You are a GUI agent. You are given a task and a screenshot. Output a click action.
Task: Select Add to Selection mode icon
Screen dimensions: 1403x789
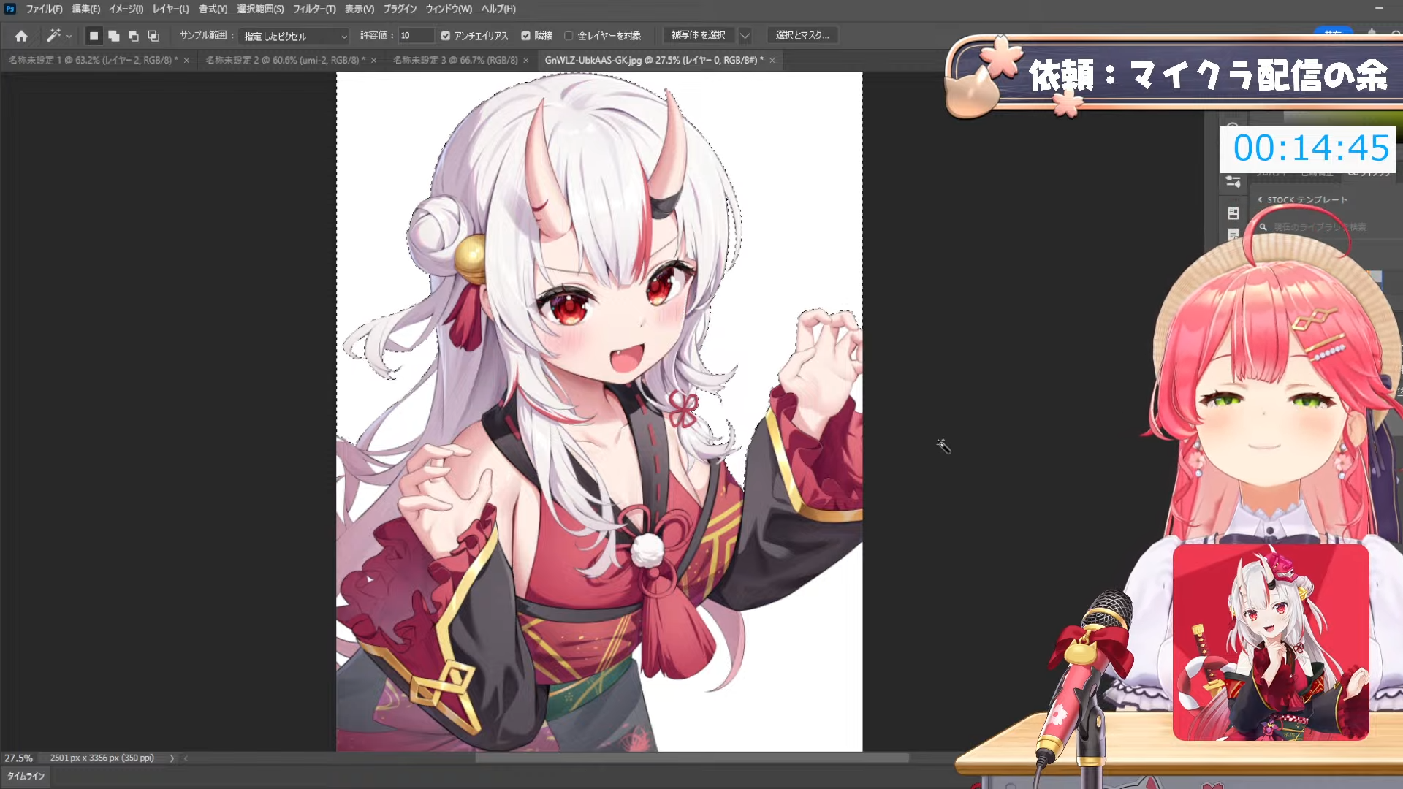pyautogui.click(x=113, y=36)
